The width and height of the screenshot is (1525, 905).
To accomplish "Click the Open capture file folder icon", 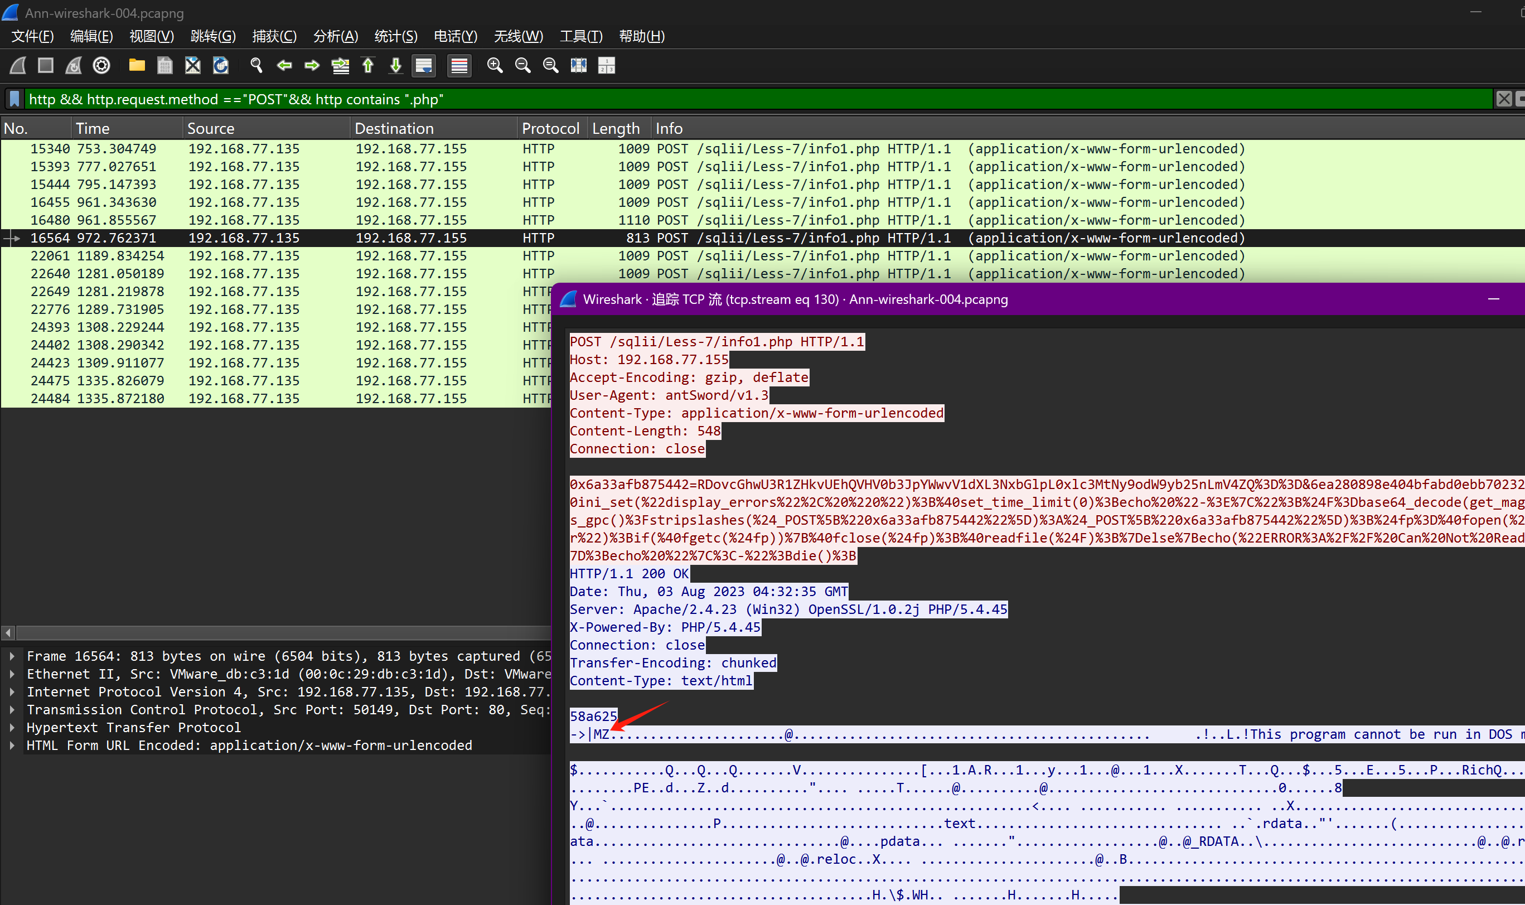I will coord(137,65).
